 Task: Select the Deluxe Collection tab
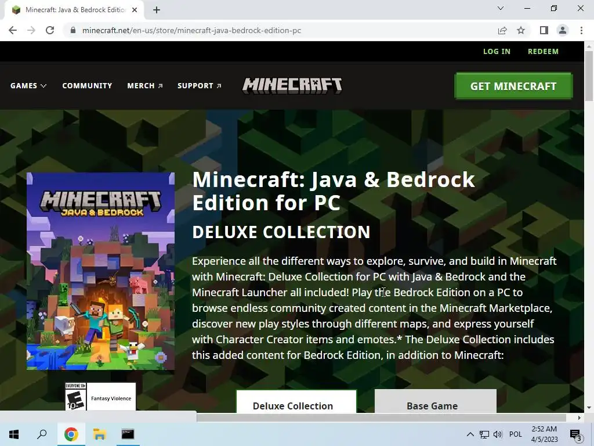pos(296,401)
